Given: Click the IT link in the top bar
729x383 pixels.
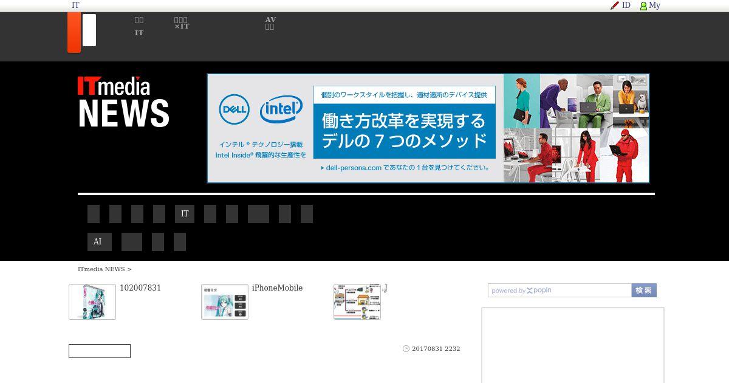Looking at the screenshot, I should click(75, 5).
